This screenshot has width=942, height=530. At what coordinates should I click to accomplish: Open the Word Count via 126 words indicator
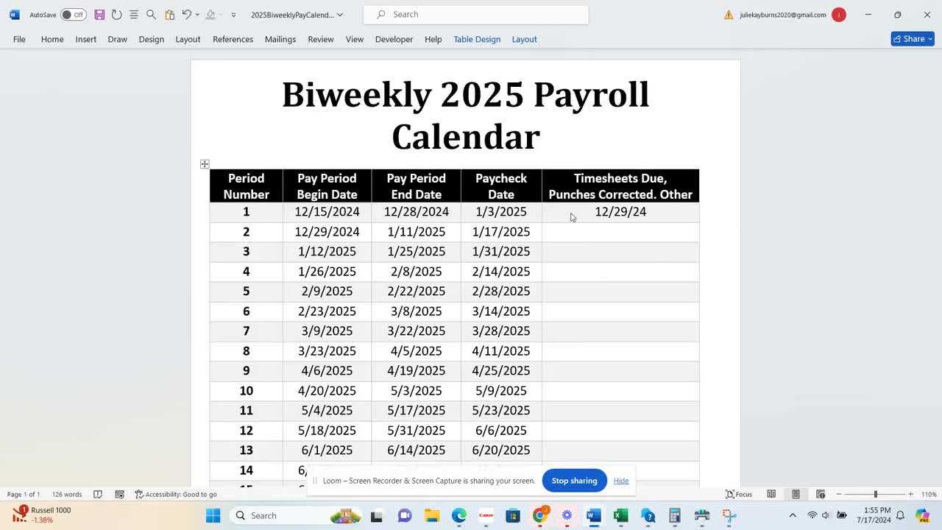[x=67, y=494]
